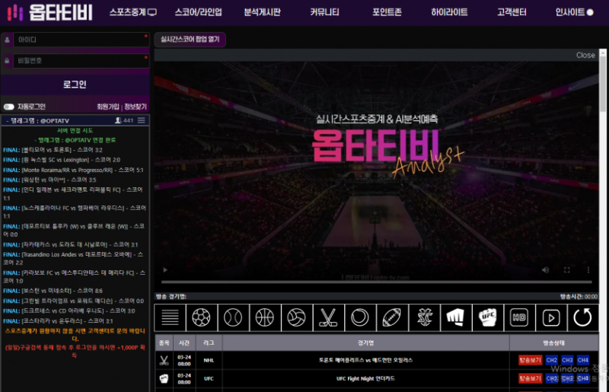Filter by tennis ball icon
This screenshot has width=609, height=392.
tap(360, 317)
